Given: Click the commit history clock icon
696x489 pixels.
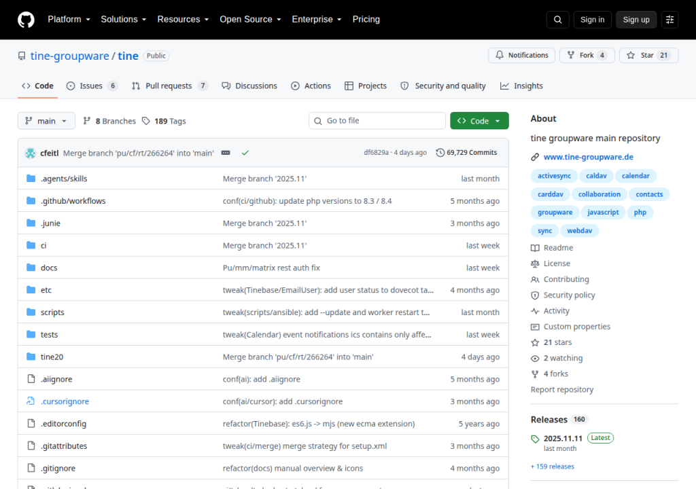Looking at the screenshot, I should [x=440, y=153].
